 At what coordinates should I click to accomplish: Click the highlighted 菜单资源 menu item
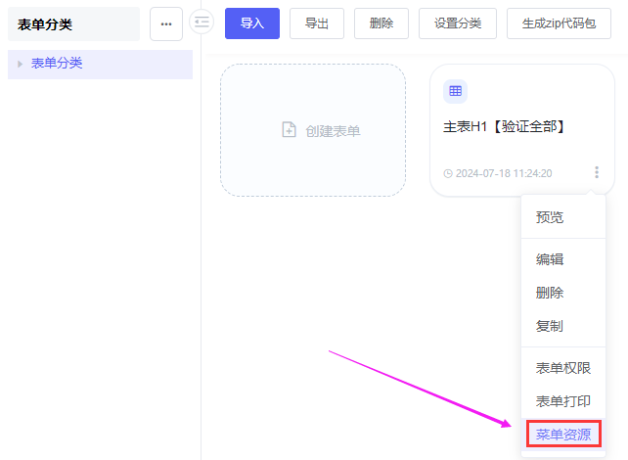tap(562, 435)
